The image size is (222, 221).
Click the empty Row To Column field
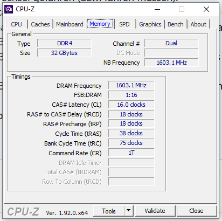point(131,182)
